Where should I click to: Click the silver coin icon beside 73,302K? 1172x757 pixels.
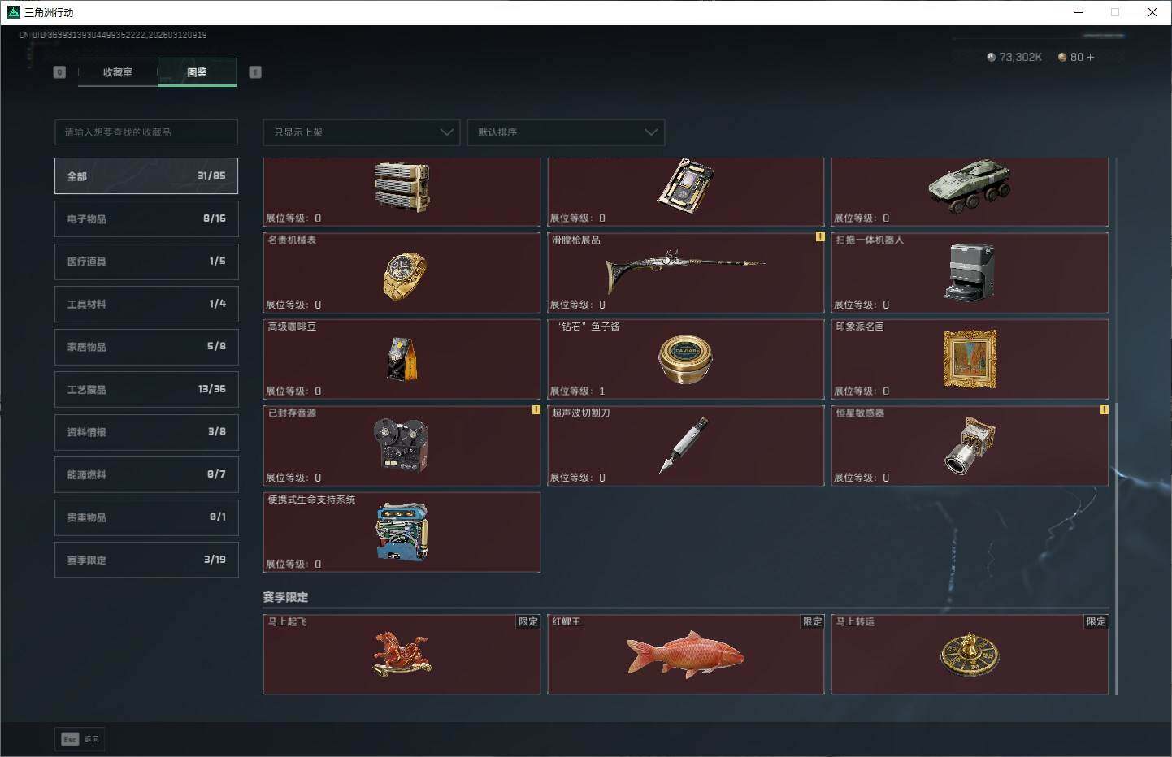point(991,58)
